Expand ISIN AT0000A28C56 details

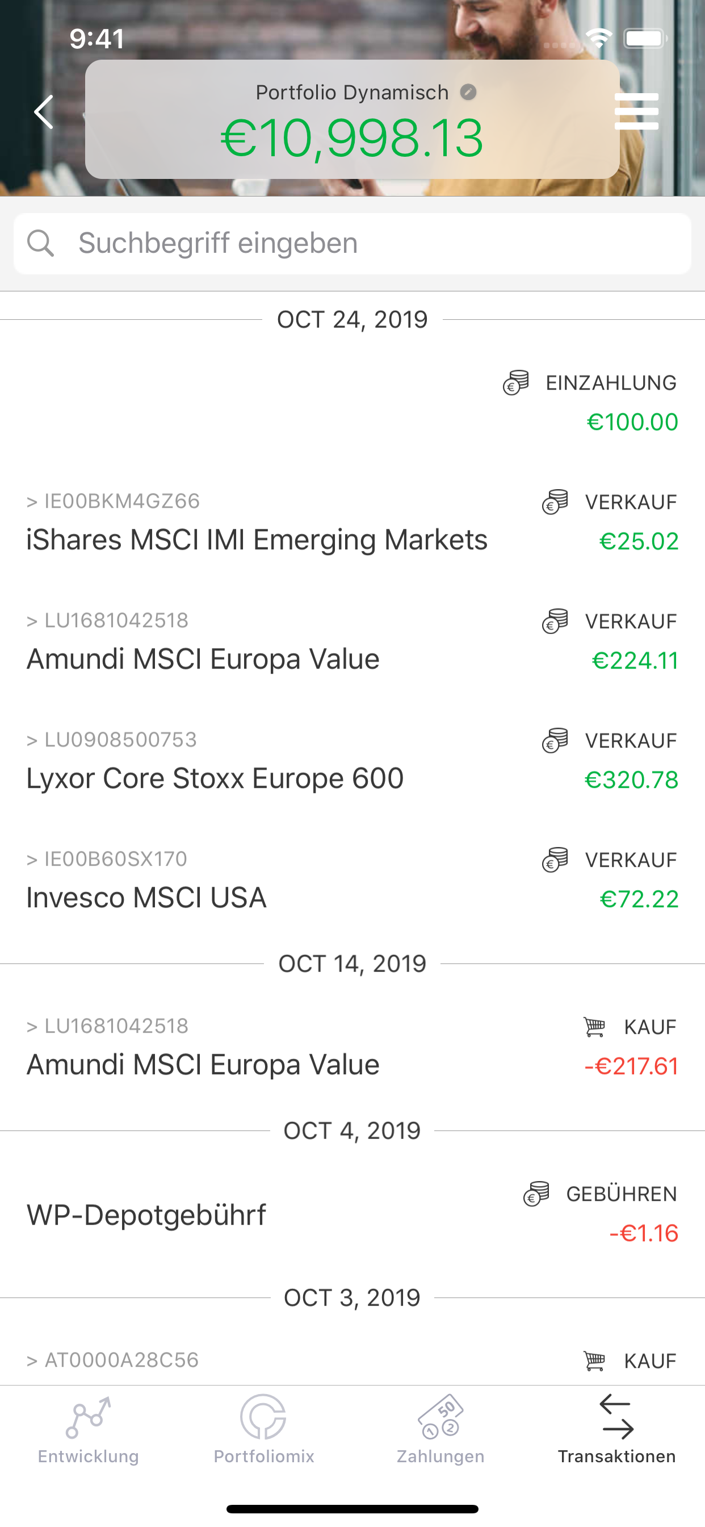112,1360
